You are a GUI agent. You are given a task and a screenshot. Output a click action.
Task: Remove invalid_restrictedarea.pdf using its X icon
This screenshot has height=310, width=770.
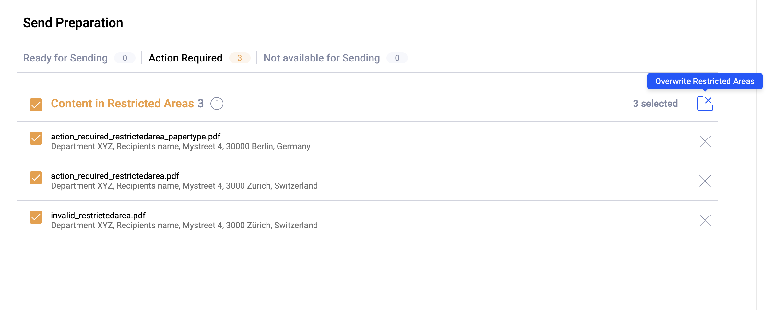705,220
